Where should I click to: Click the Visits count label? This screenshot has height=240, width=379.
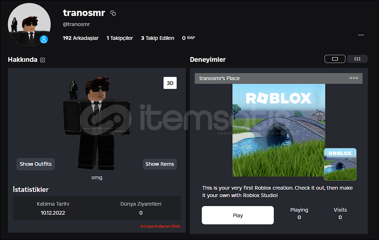340,210
